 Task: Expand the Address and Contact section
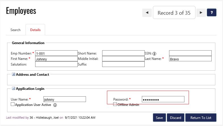[x=13, y=75]
